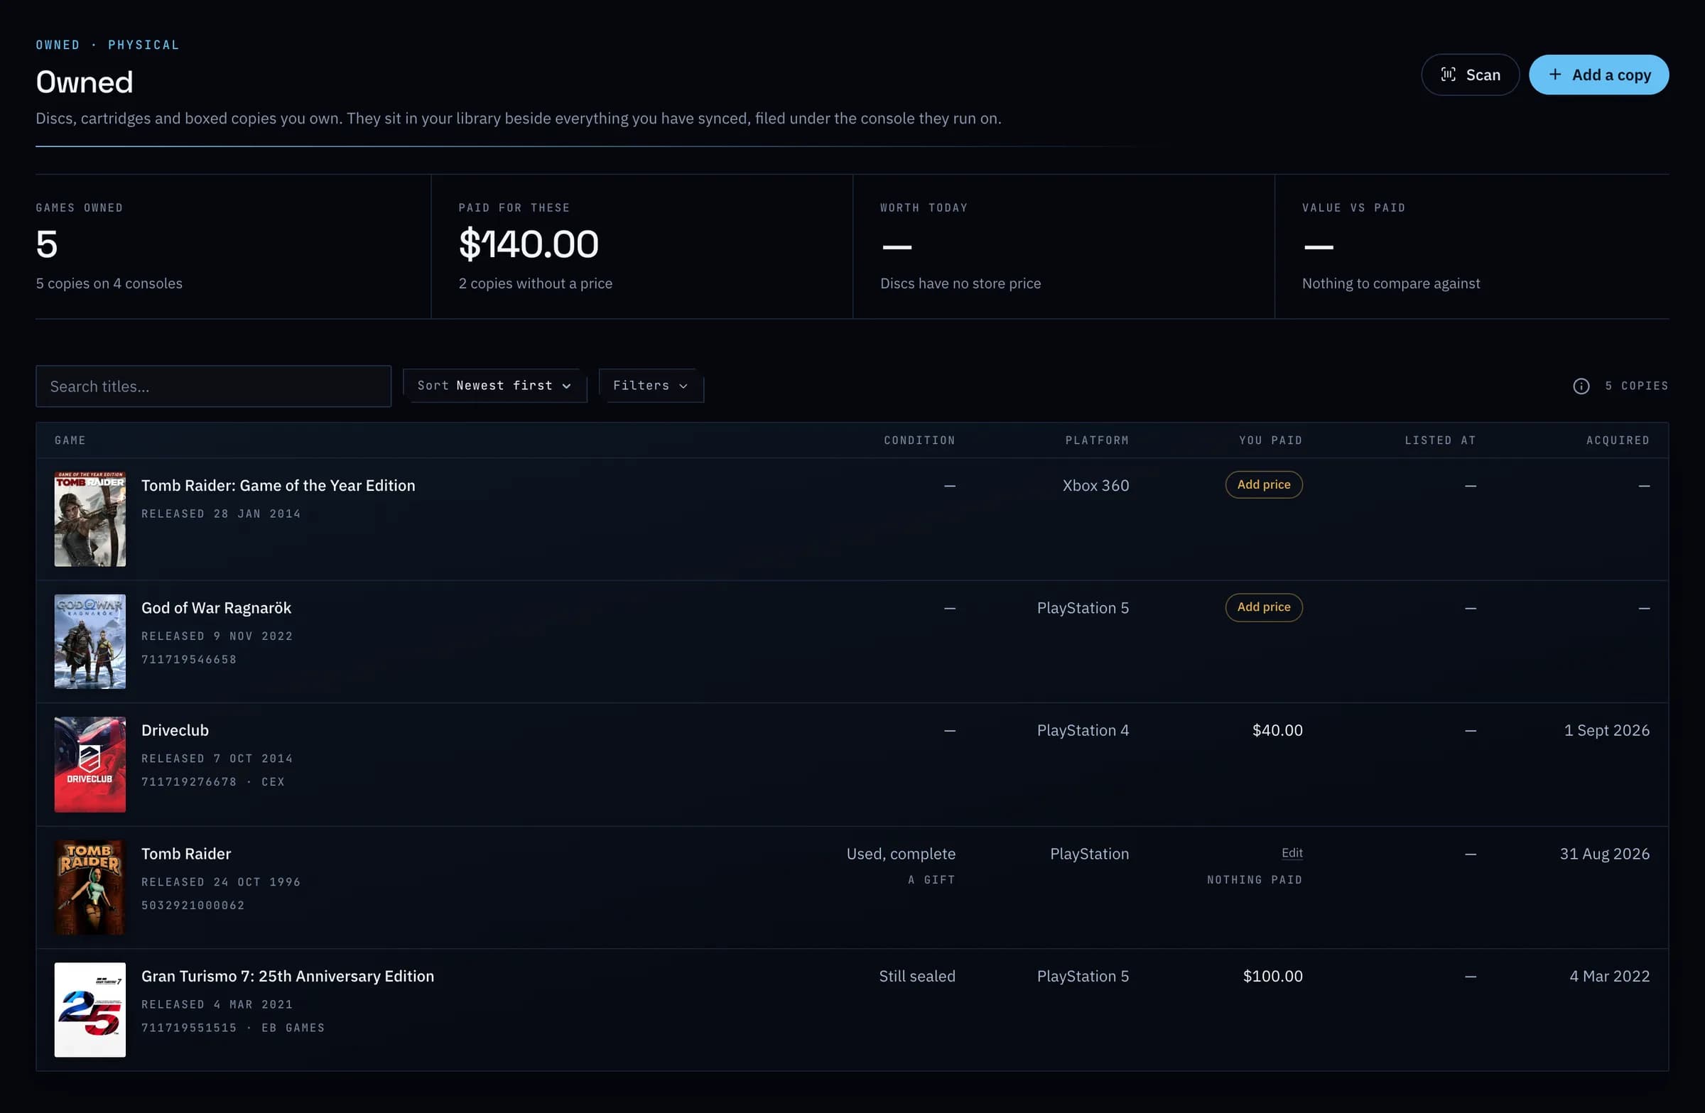Click the 4 Mar 2022 acquired date
1705x1113 pixels.
(x=1609, y=976)
